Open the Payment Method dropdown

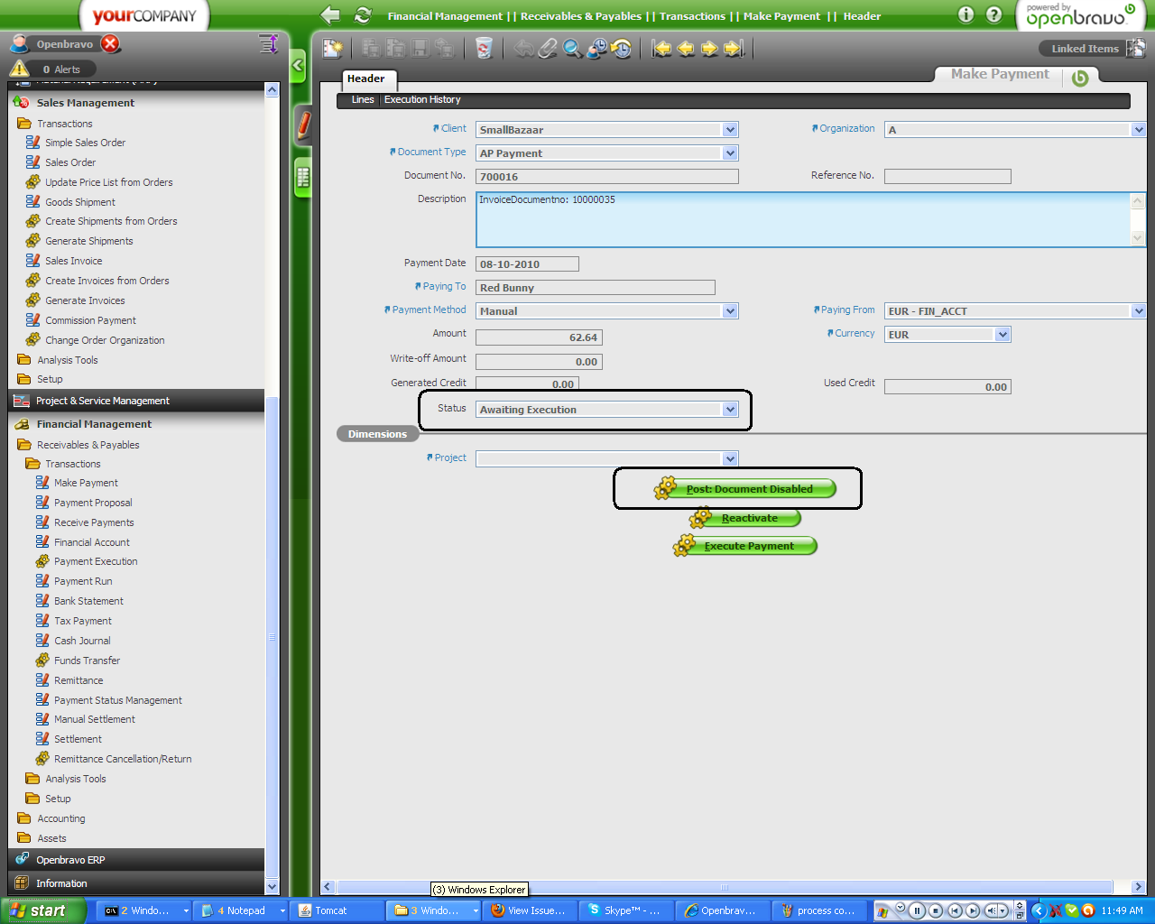pyautogui.click(x=730, y=311)
